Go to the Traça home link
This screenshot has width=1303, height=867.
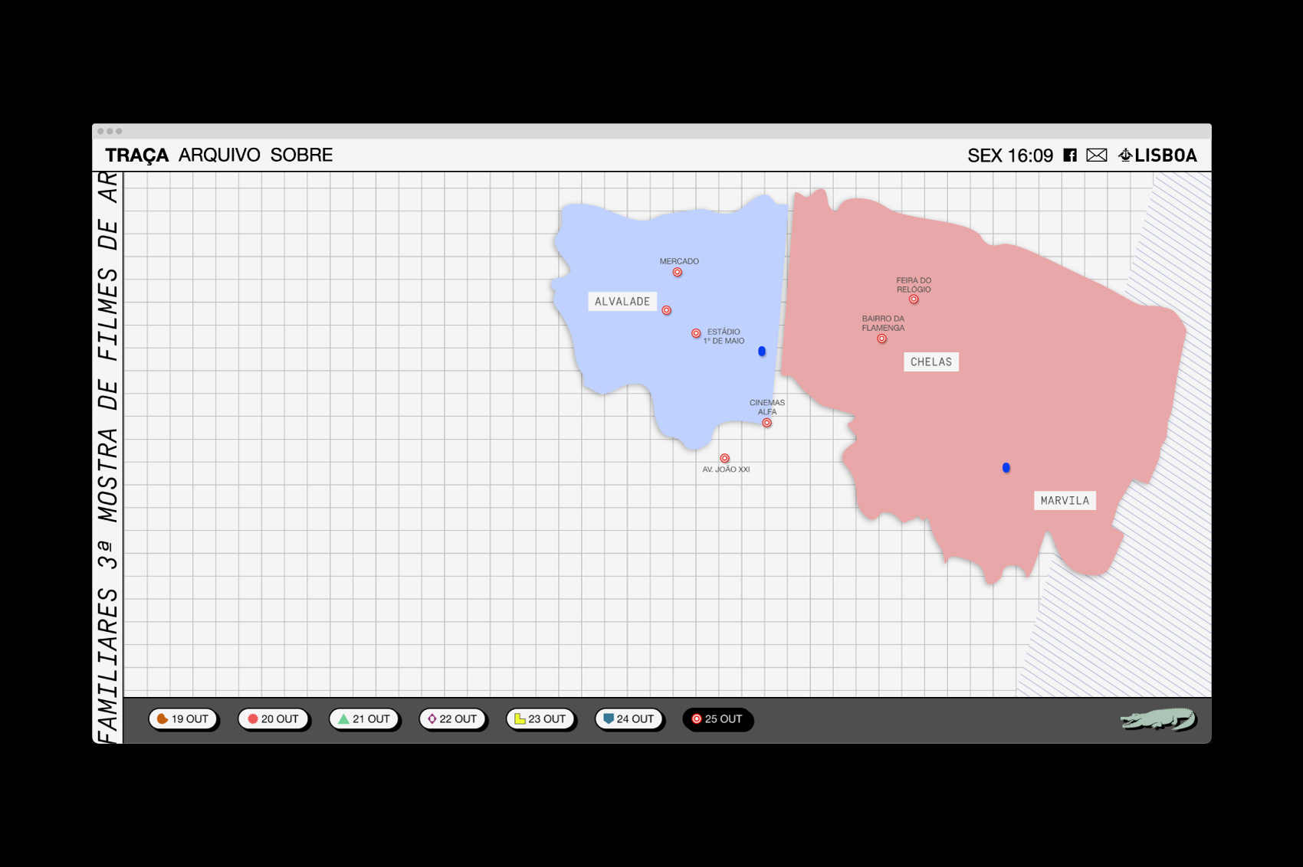pyautogui.click(x=136, y=155)
